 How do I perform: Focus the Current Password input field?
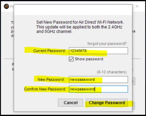pos(98,51)
